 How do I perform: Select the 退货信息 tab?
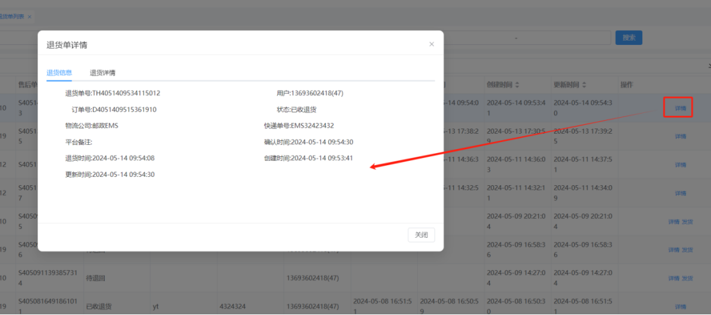click(59, 73)
